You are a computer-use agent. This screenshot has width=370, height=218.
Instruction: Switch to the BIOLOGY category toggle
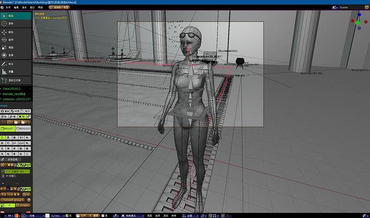23,129
